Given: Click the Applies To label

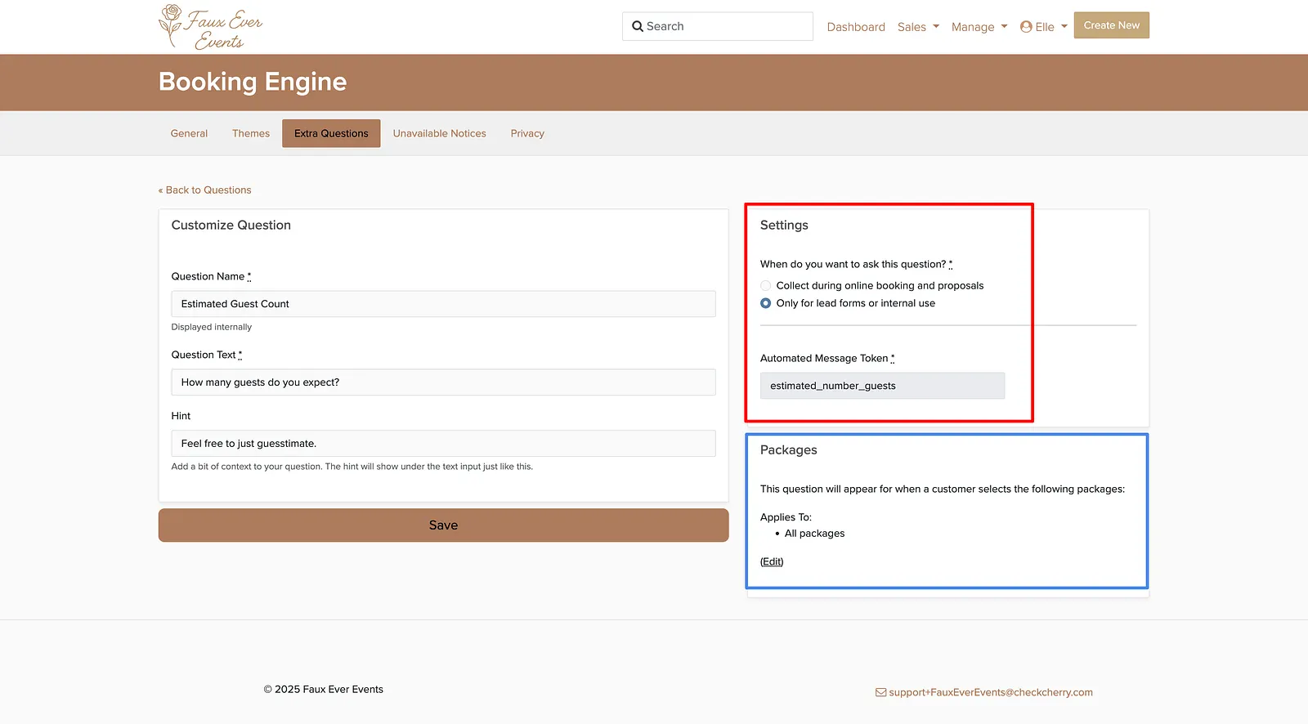Looking at the screenshot, I should (786, 517).
